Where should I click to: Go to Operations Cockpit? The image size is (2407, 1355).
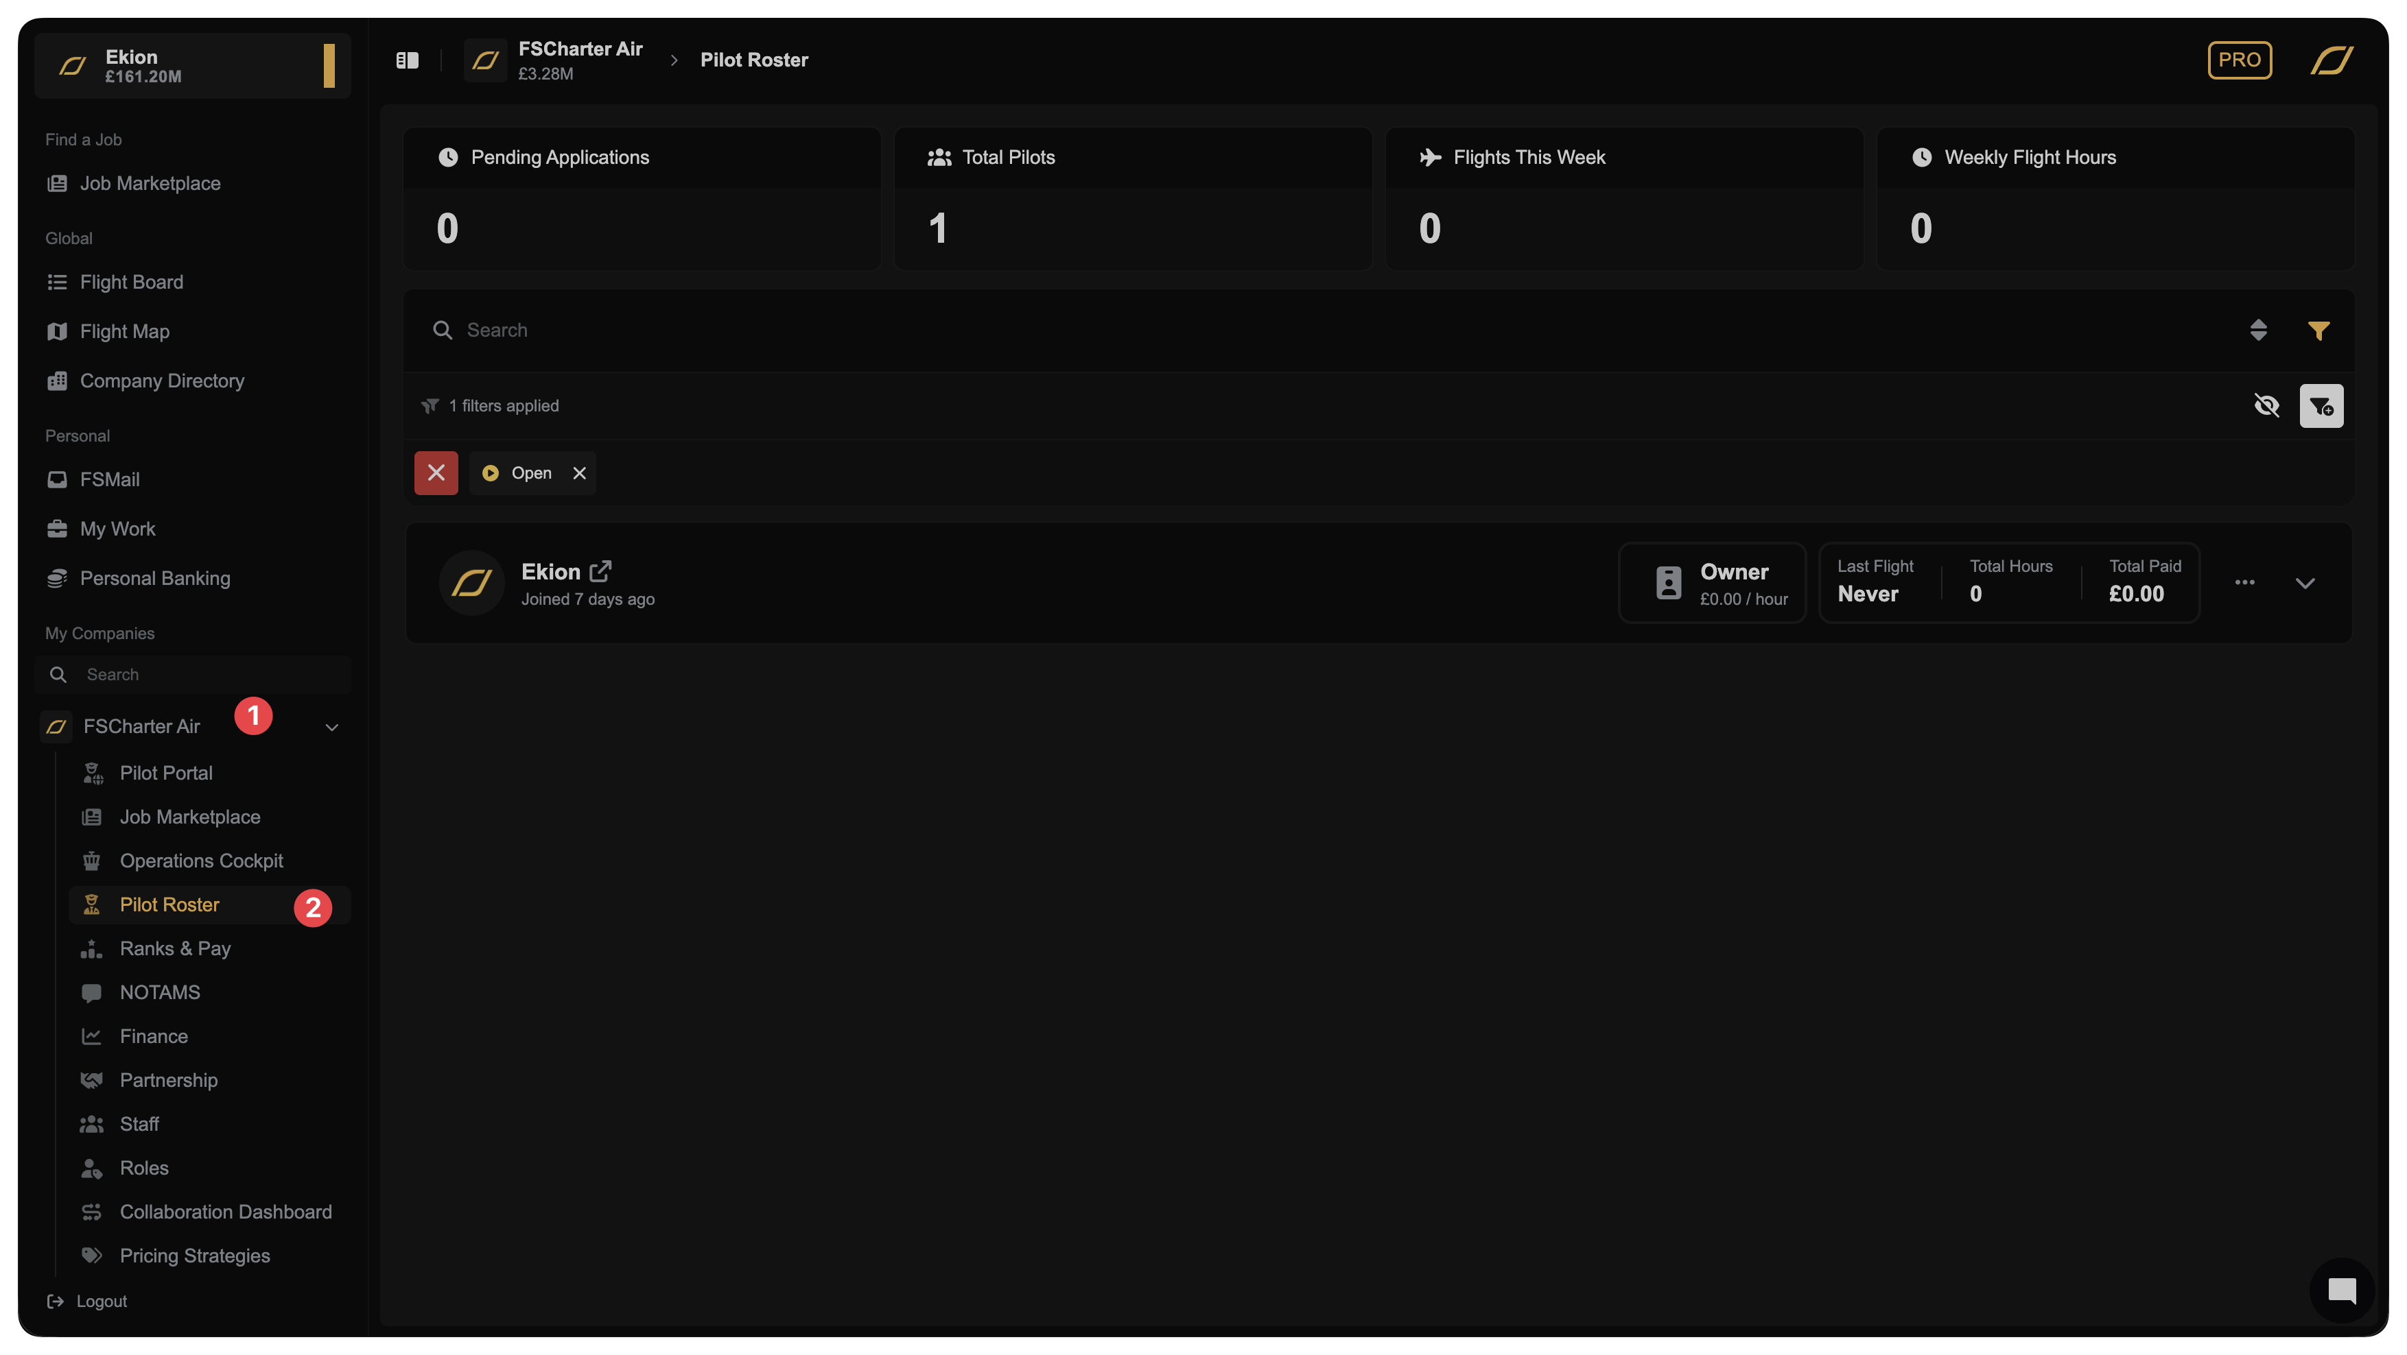click(201, 861)
